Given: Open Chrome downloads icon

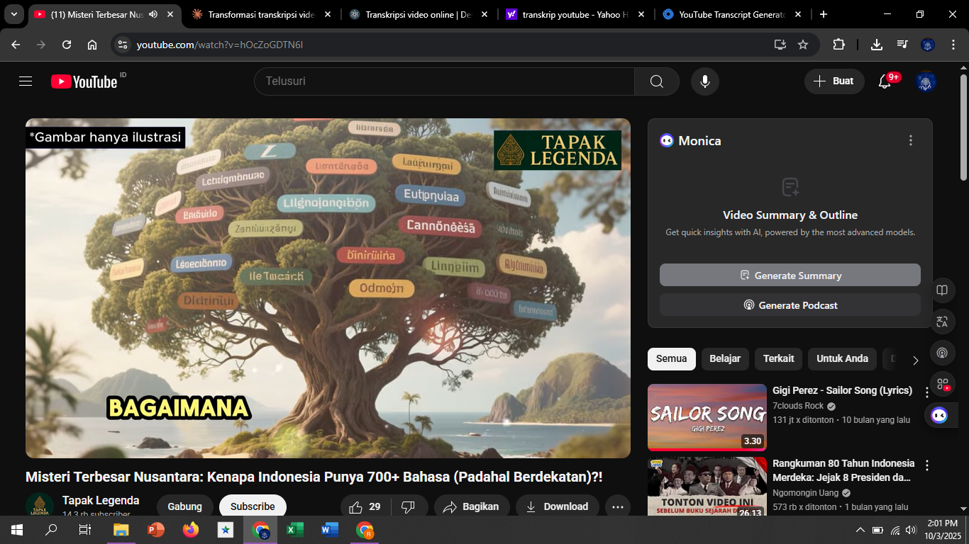Looking at the screenshot, I should point(877,45).
